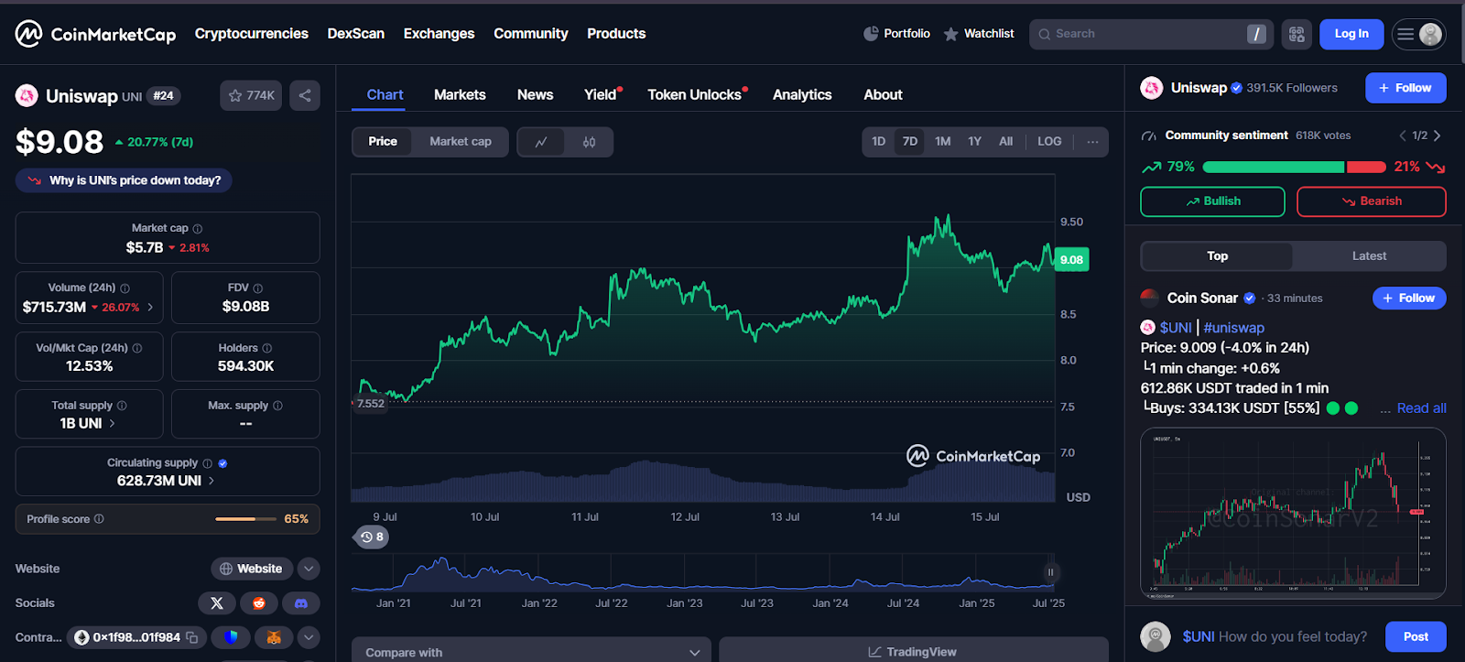Open Uniswap X (Twitter) social link

217,603
